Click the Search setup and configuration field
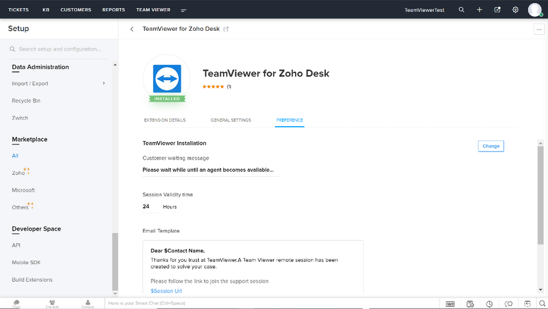Screen dimensions: 548x309 [59, 49]
